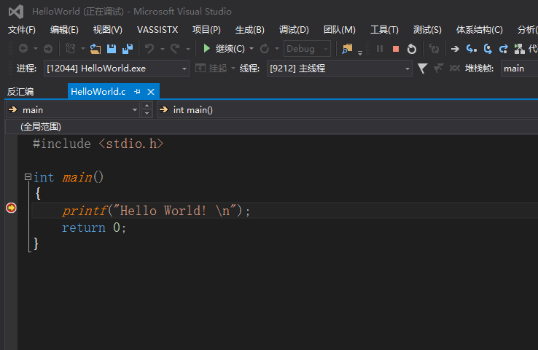This screenshot has width=538, height=350.
Task: Click the step out icon
Action: (x=503, y=49)
